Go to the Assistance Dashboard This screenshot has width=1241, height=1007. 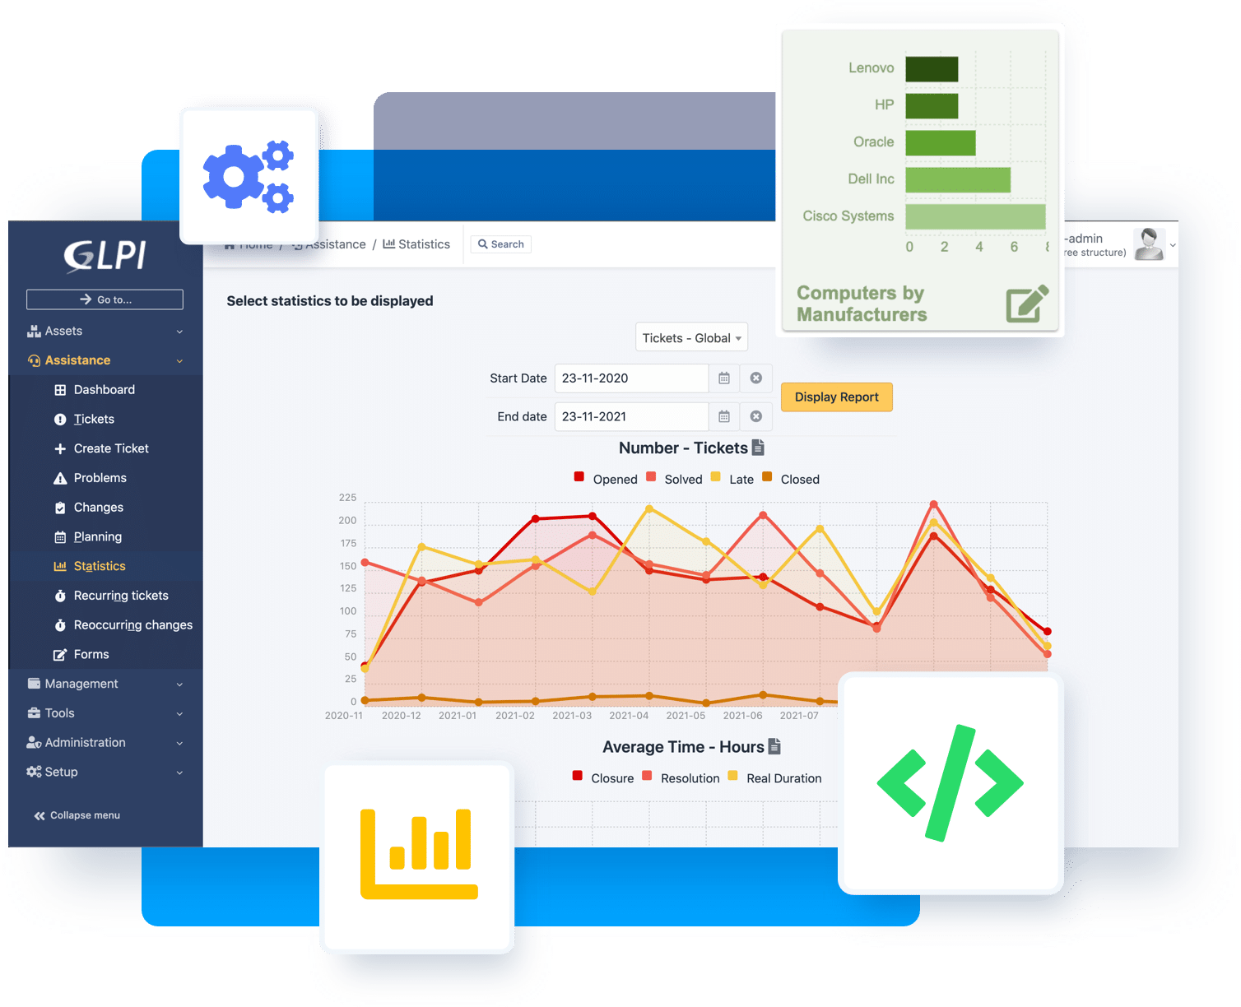tap(105, 390)
